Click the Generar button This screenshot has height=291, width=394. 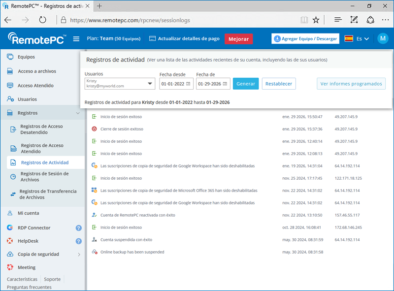point(245,84)
